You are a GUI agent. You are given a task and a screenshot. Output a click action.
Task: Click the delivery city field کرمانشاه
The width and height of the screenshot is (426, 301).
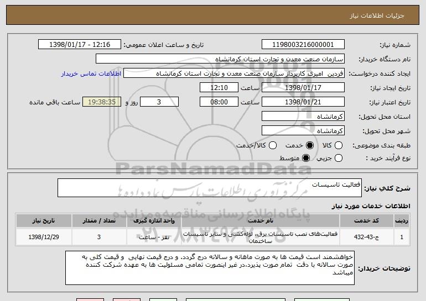tap(303, 131)
